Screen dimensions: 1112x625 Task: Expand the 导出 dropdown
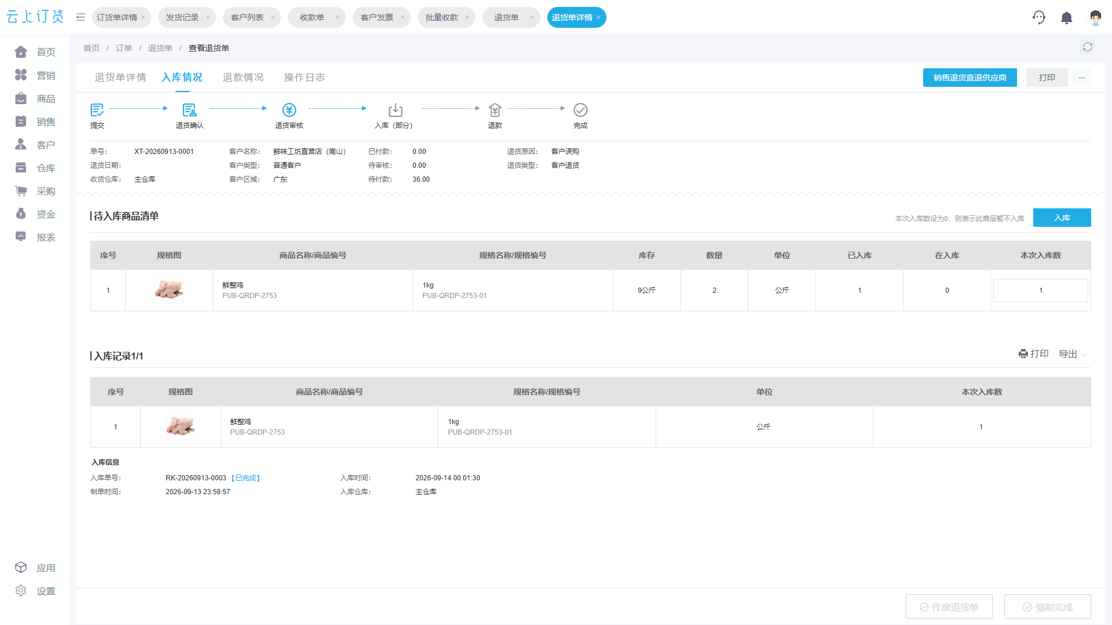click(1072, 354)
